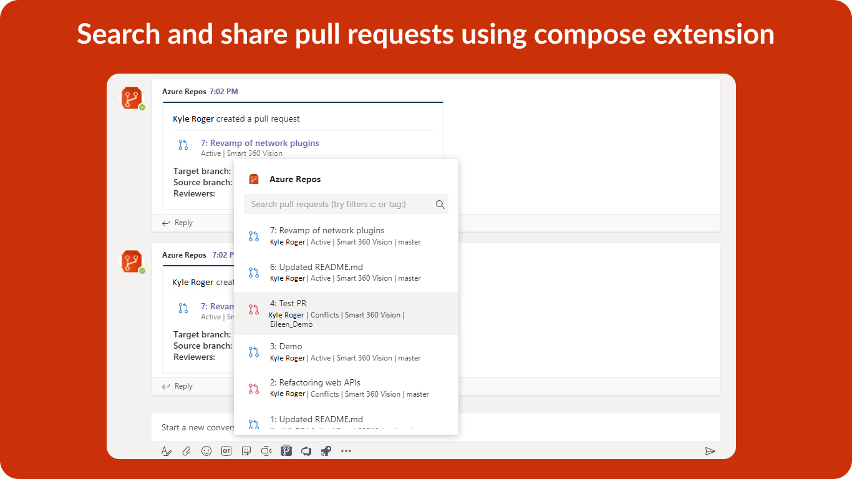Click 'Target branch:' label in first card
The image size is (852, 479).
click(202, 171)
